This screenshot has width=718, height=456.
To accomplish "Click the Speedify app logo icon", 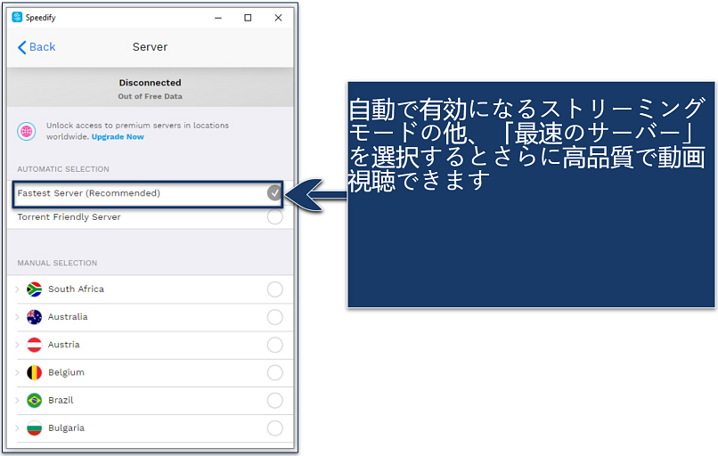I will pos(17,17).
